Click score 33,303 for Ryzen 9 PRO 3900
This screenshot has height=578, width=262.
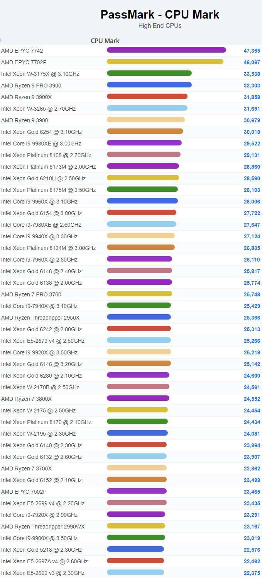[x=252, y=86]
